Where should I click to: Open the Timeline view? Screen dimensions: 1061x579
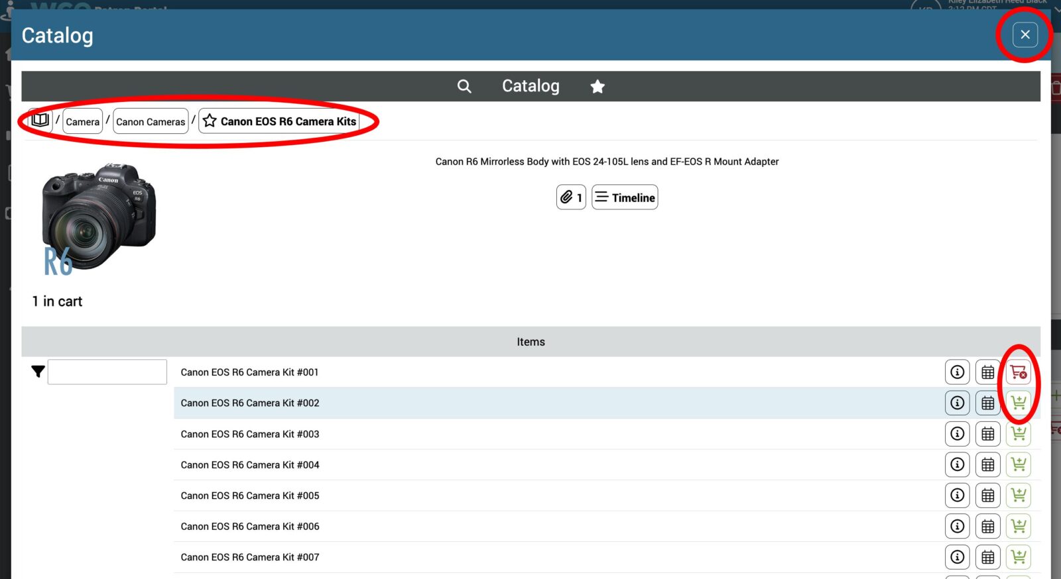(x=625, y=197)
